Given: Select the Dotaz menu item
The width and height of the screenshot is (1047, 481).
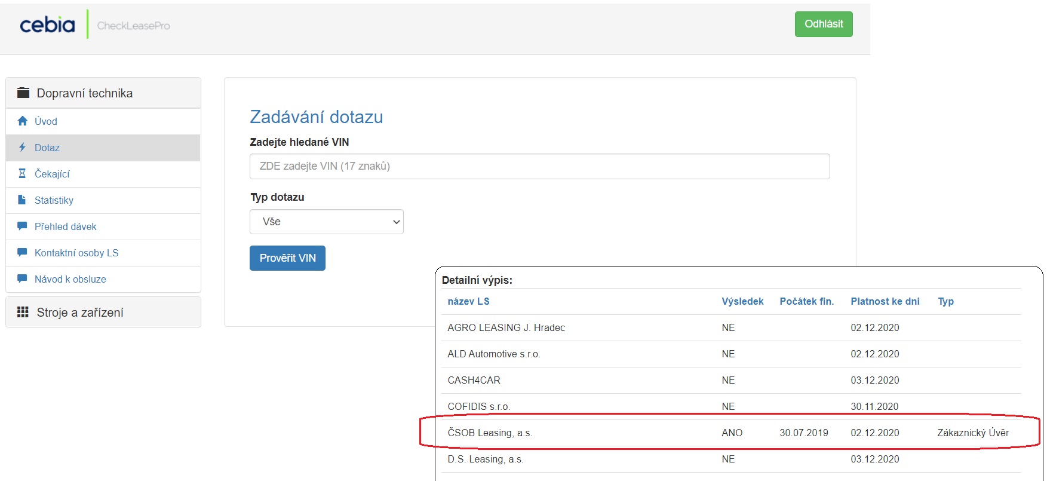Looking at the screenshot, I should click(x=103, y=148).
